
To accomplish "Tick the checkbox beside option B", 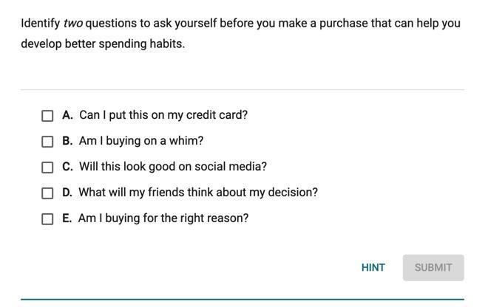I will (47, 142).
